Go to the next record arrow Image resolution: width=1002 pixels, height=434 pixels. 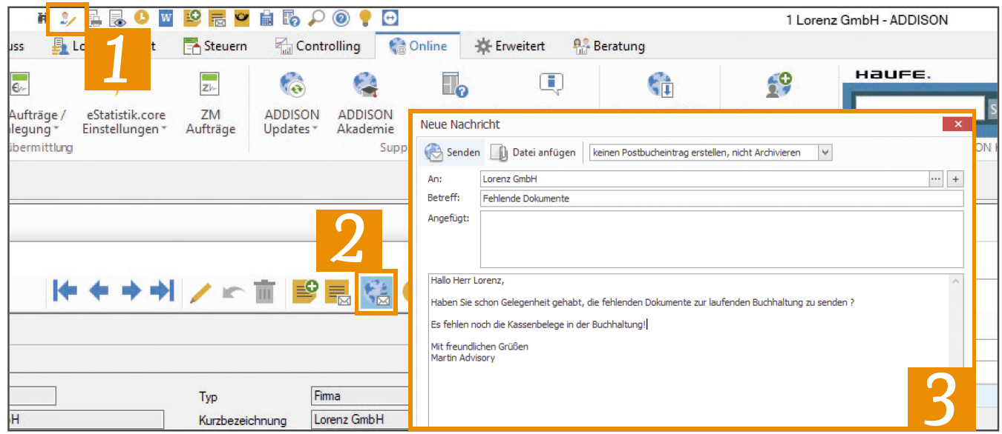click(x=131, y=292)
